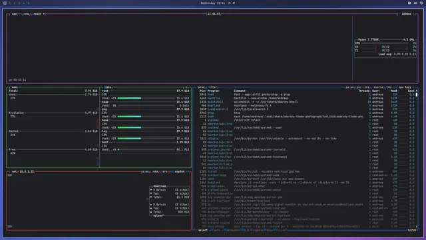426x240 pixels.
Task: Select zero option in net panel
Action: coord(164,172)
